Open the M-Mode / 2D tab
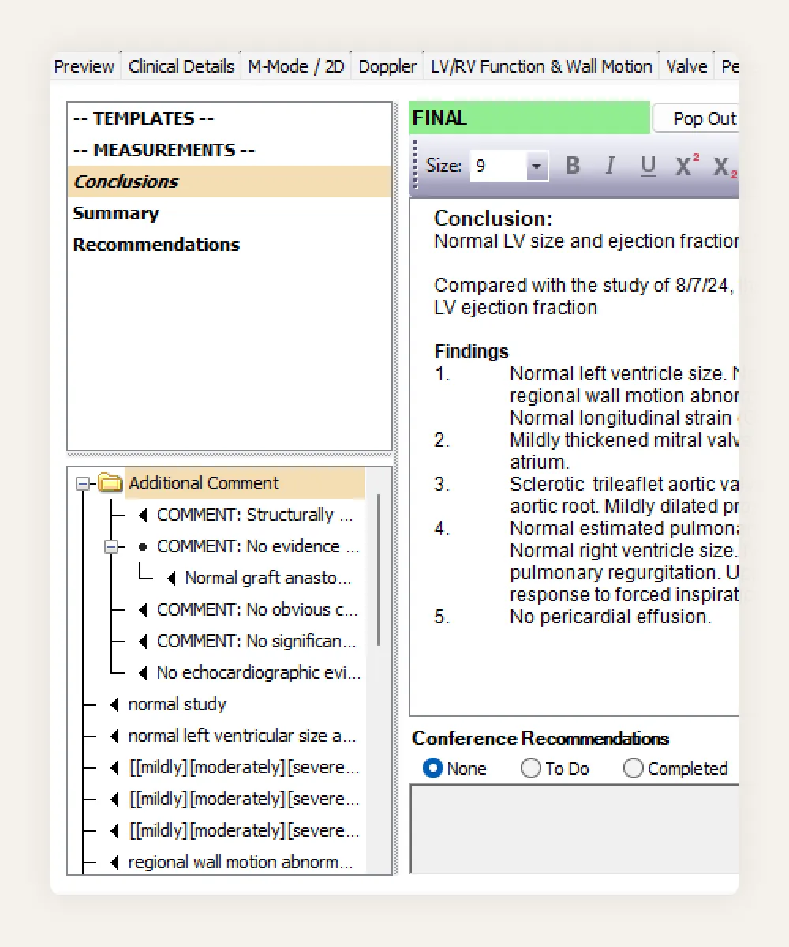 [297, 66]
